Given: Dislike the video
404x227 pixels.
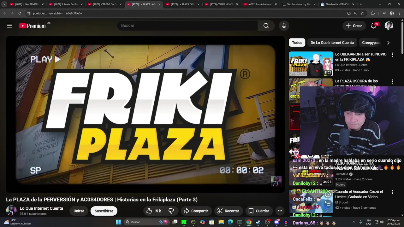Looking at the screenshot, I should click(171, 211).
